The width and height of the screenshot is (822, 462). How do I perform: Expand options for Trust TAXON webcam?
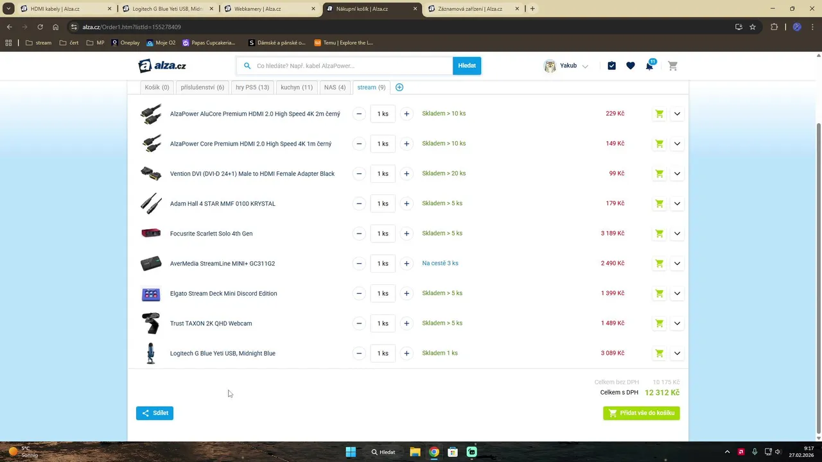[677, 323]
